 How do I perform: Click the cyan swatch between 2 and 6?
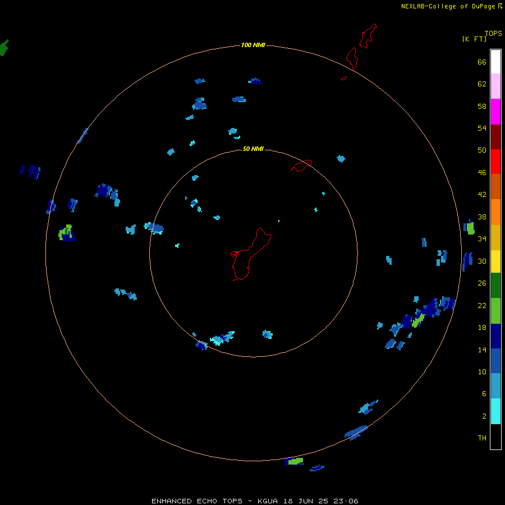click(495, 411)
